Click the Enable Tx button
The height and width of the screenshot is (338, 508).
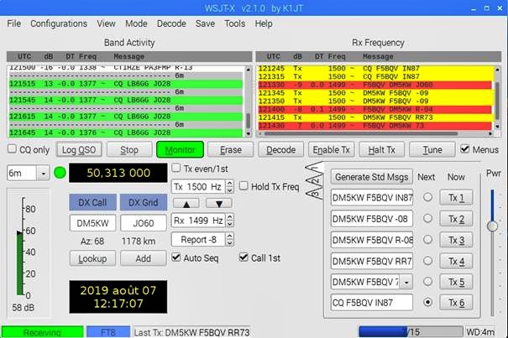(331, 149)
